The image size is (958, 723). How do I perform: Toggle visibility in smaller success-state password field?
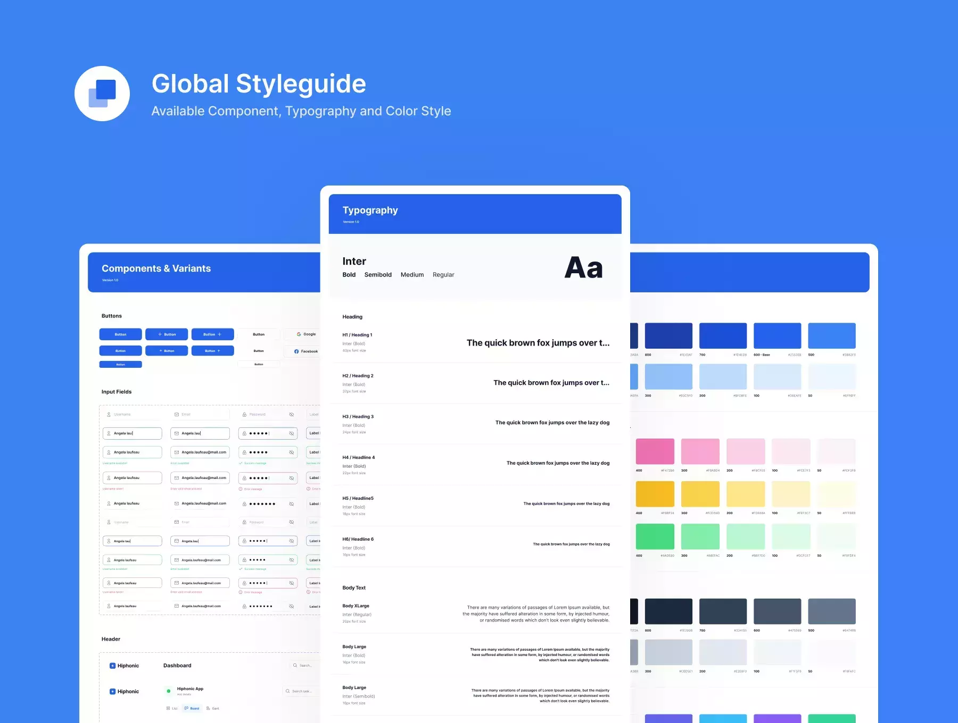click(292, 560)
